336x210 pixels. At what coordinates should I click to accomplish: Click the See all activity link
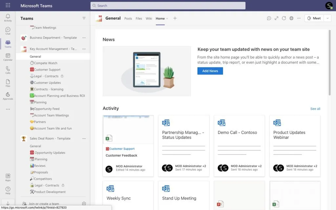click(315, 109)
